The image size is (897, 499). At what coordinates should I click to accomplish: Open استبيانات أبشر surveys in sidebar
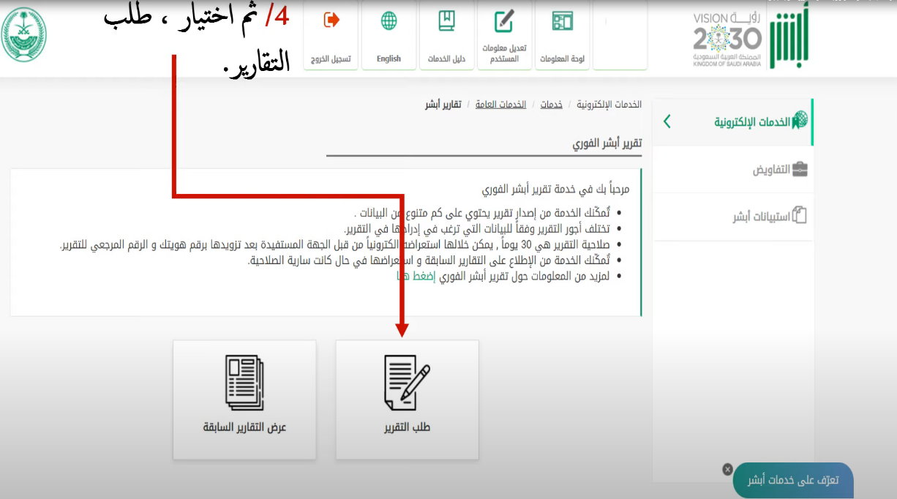coord(732,217)
